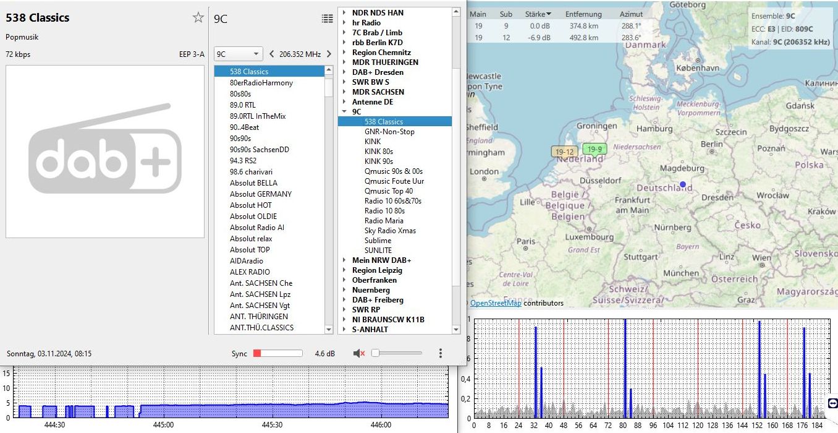Open the 9C channel combo box
Image resolution: width=838 pixels, height=433 pixels.
(x=239, y=54)
